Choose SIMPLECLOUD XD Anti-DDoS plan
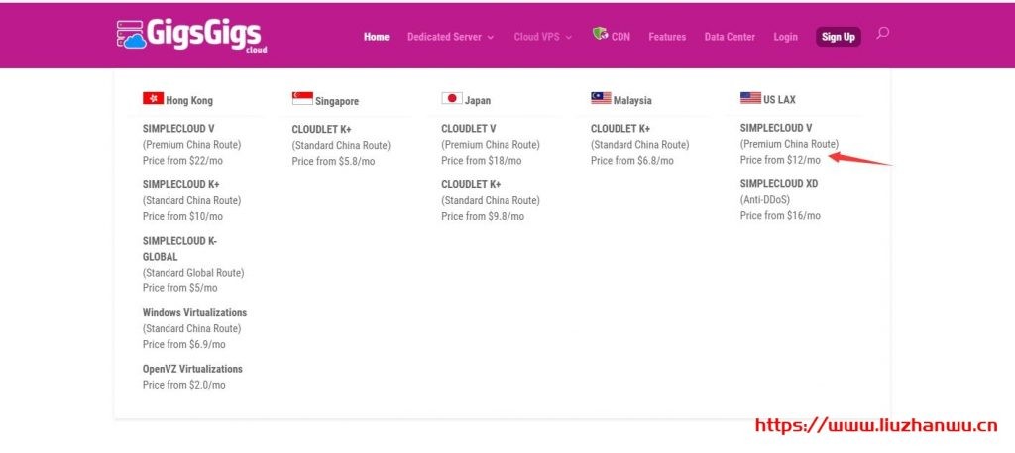1015x453 pixels. [x=779, y=184]
